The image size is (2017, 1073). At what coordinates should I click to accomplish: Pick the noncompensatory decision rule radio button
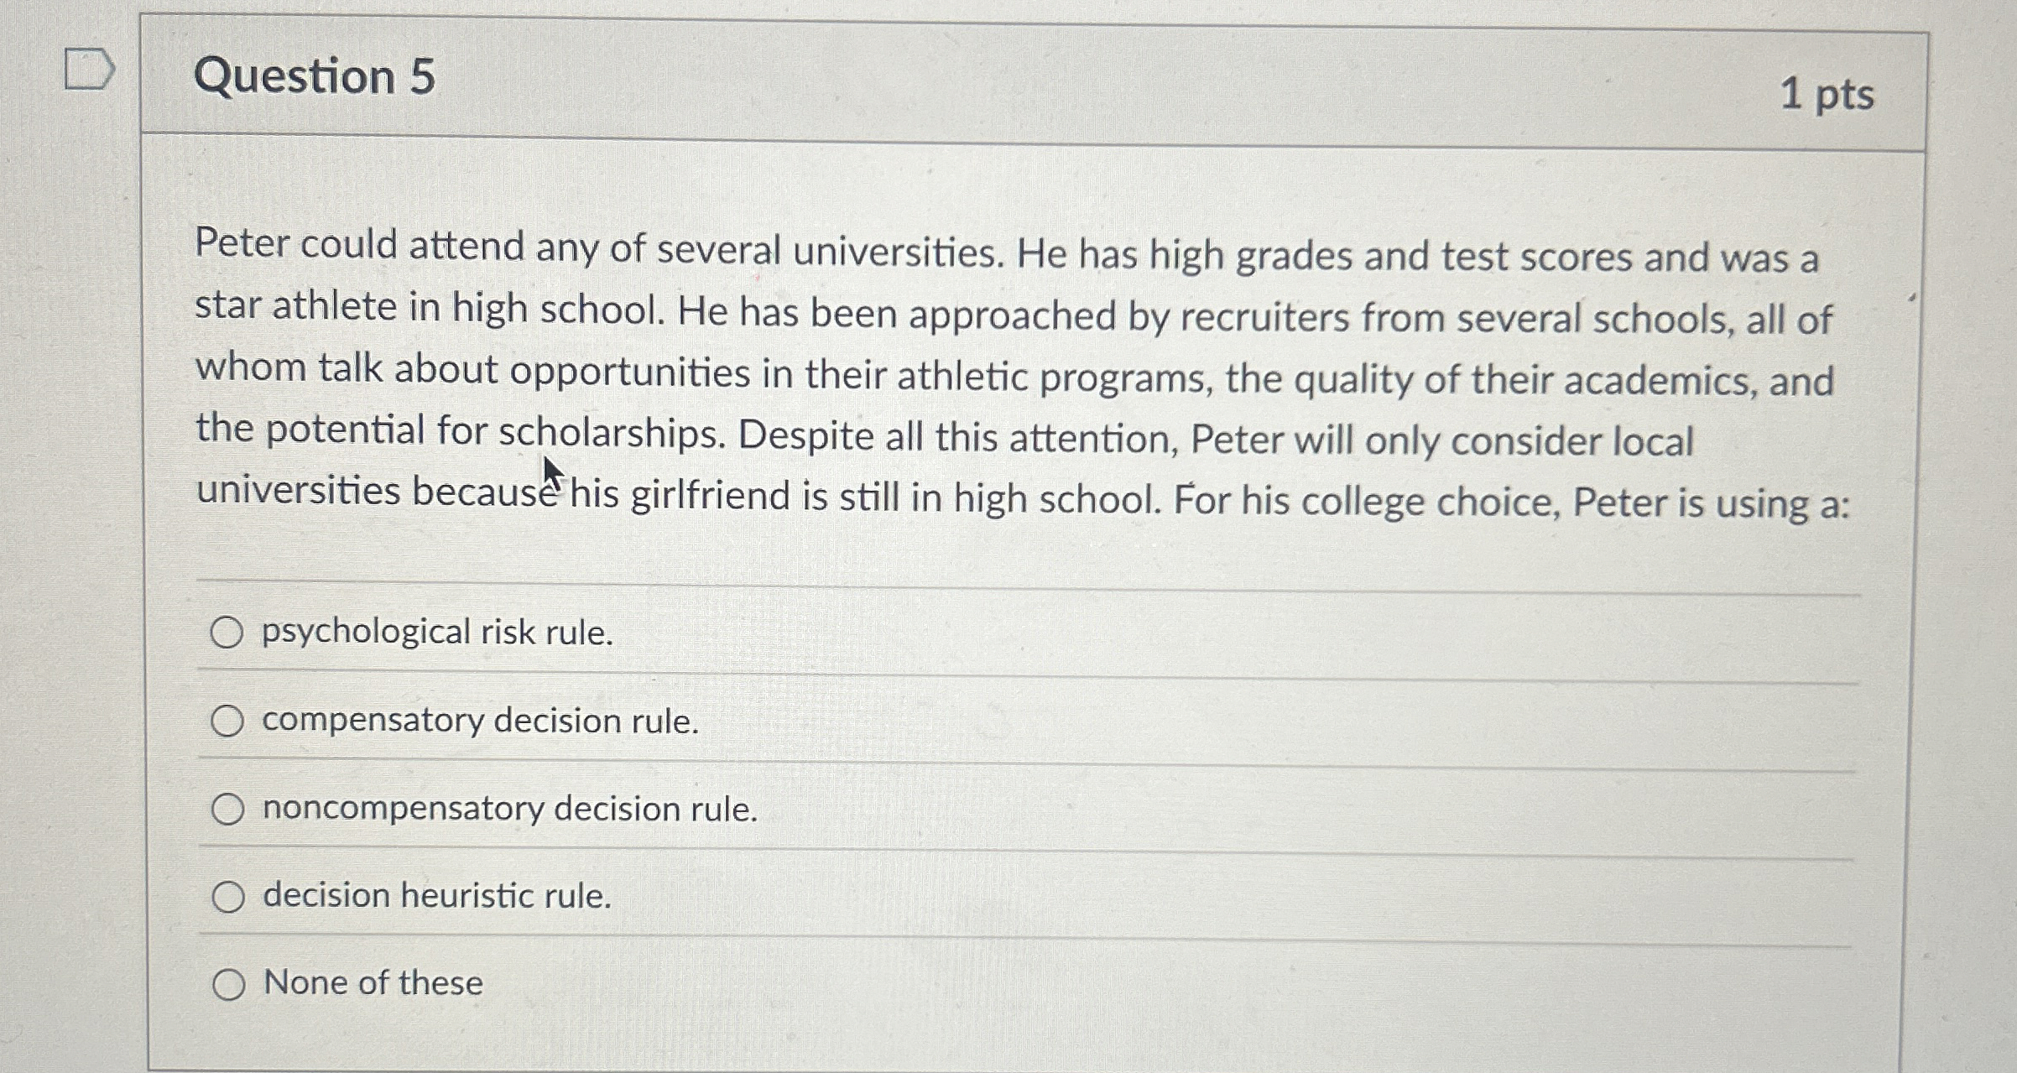(227, 809)
